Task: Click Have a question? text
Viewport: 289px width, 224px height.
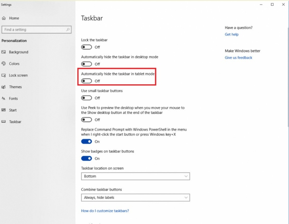Action: pos(238,28)
